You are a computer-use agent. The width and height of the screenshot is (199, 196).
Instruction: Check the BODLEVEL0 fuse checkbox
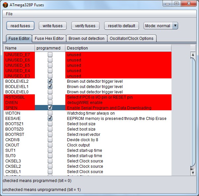pos(50,92)
